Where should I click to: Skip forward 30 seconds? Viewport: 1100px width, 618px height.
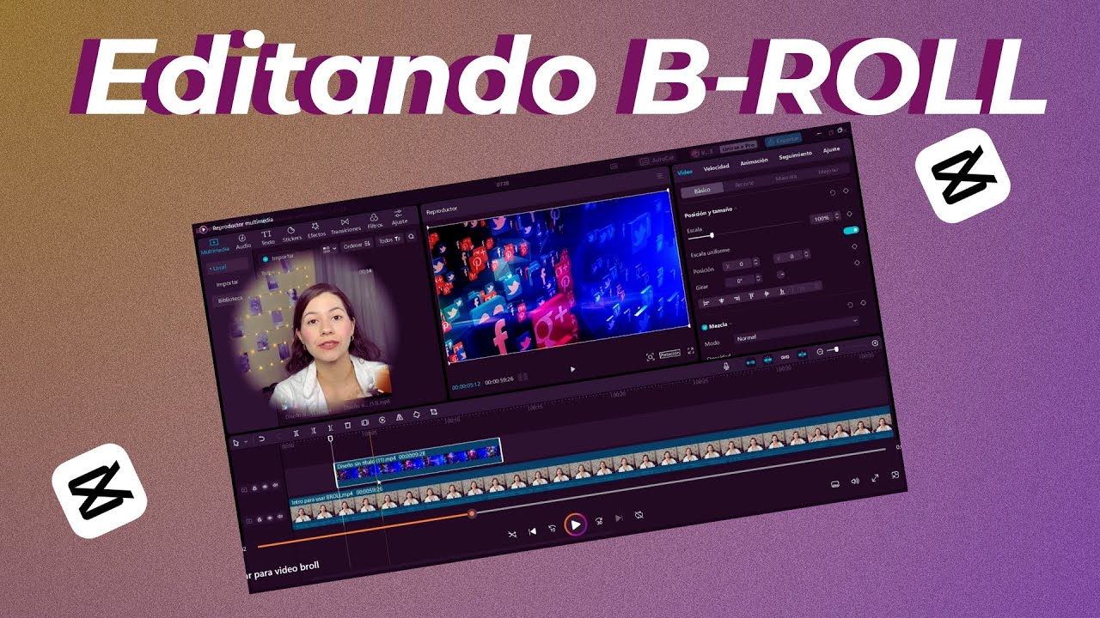coord(598,521)
